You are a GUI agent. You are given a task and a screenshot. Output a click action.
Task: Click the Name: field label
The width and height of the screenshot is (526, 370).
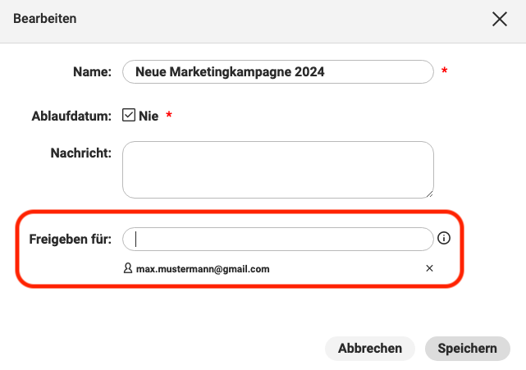click(92, 72)
